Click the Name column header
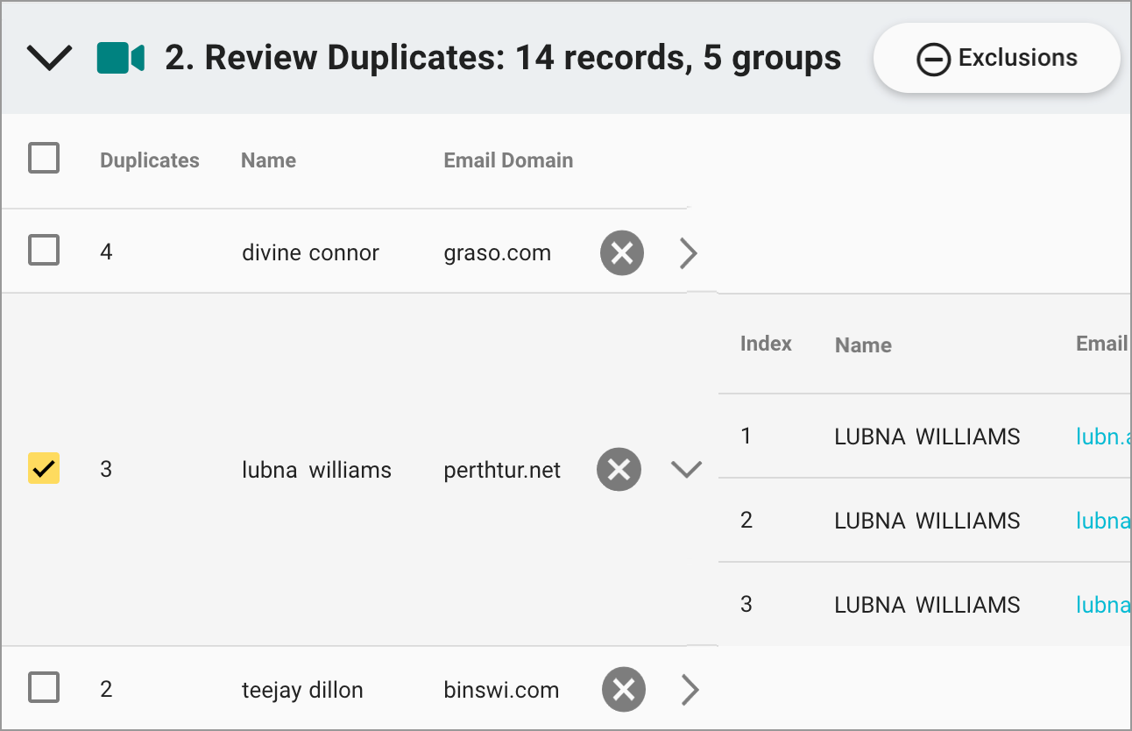 [268, 160]
